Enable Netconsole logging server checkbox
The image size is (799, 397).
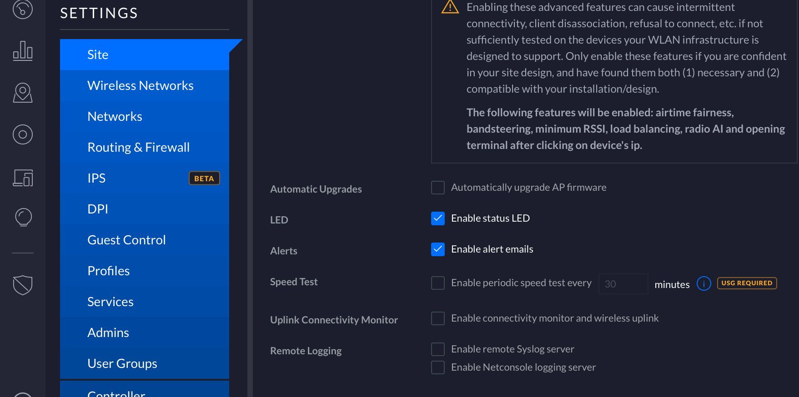pos(438,367)
